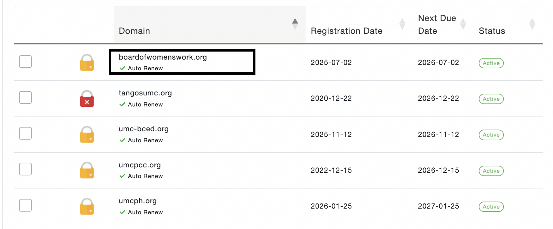
Task: Open the umc-bced.org domain link
Action: 143,129
